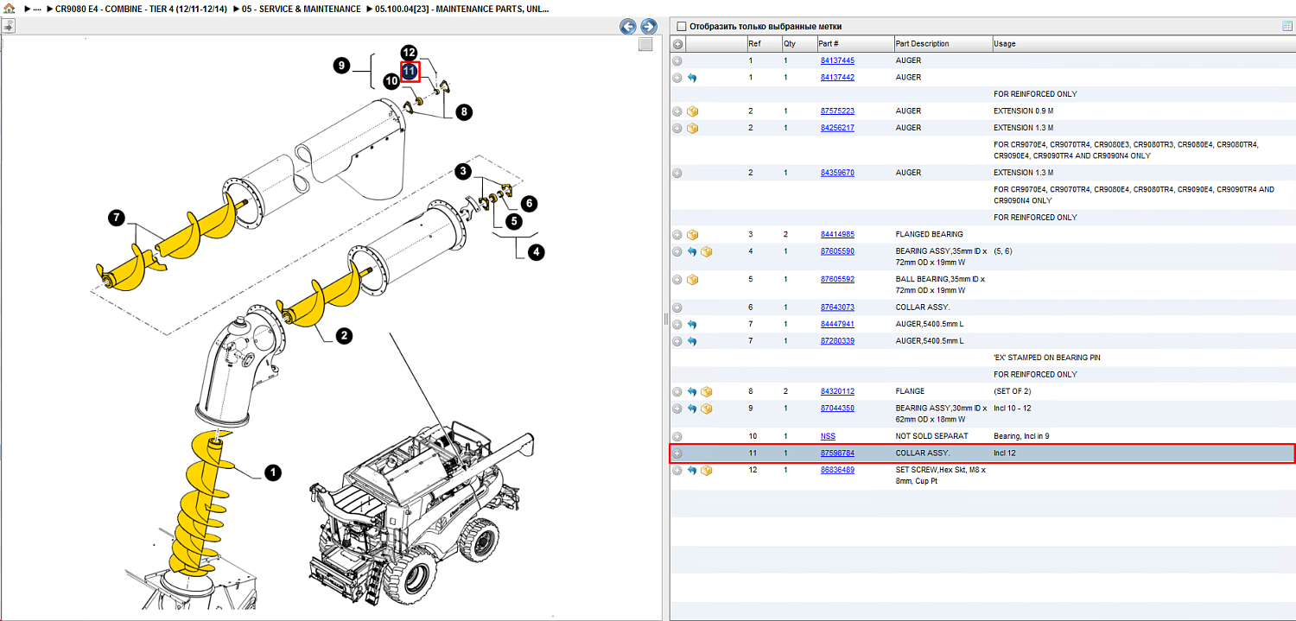Screen dimensions: 1296x621
Task: Click the box icon for part 87605592
Action: tap(692, 280)
